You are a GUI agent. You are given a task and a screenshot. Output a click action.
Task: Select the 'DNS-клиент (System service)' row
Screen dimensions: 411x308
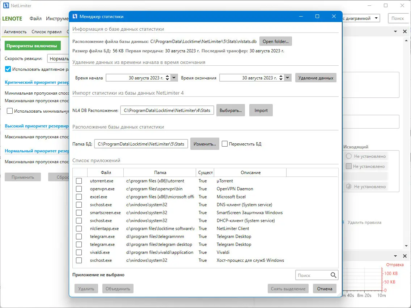pos(205,205)
